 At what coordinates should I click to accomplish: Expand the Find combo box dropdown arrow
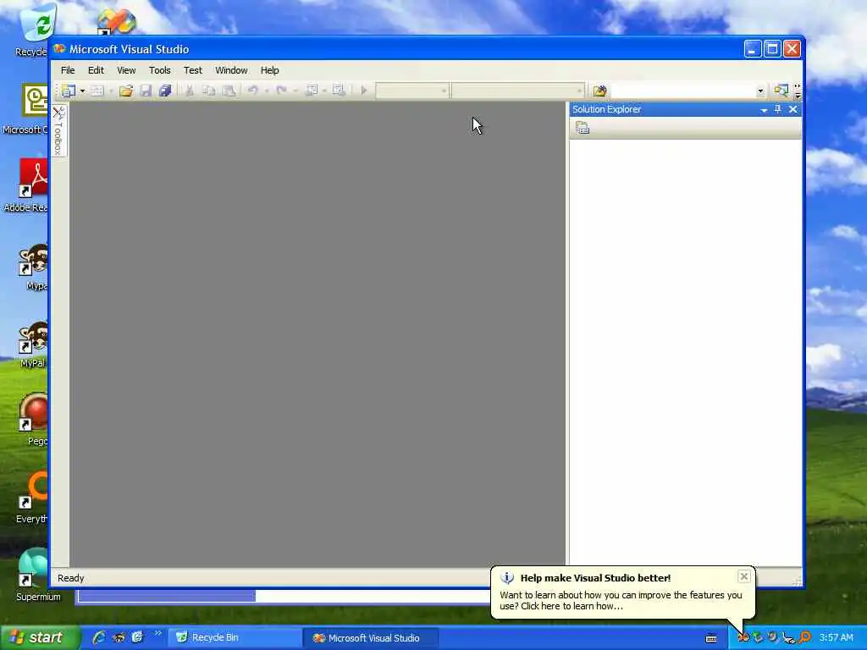click(x=760, y=91)
